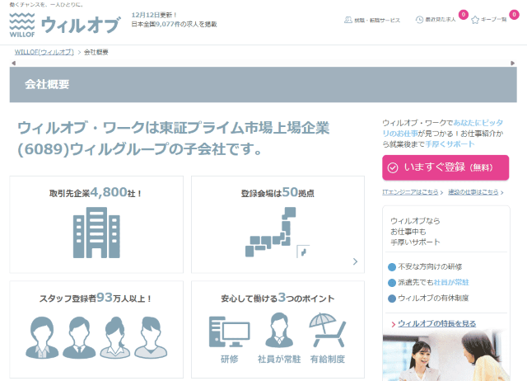
Task: Click the left scroll arrow above banner
Action: tap(13, 63)
